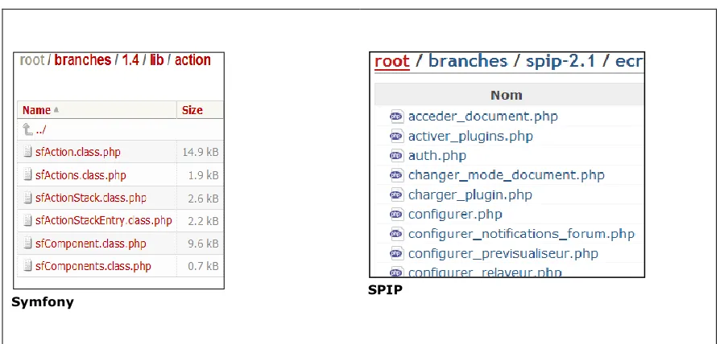Click file icon beside sfComponent.class.php

point(27,244)
